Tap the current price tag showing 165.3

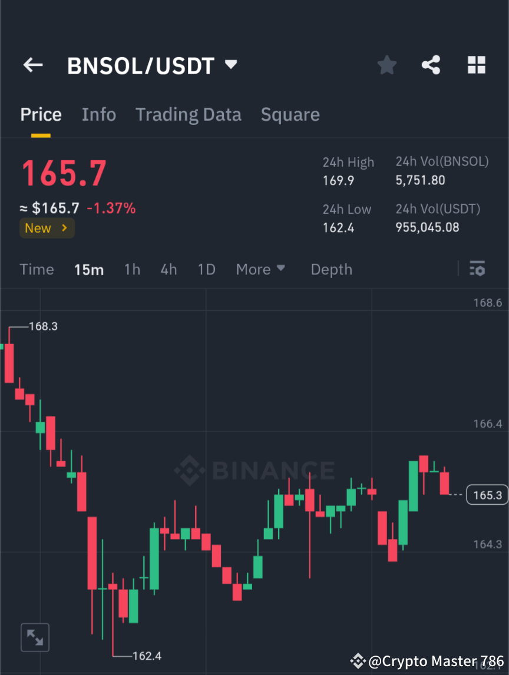tap(487, 495)
